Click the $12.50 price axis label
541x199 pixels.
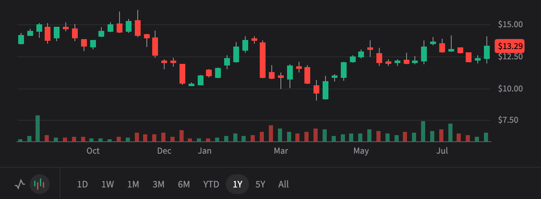(x=510, y=56)
